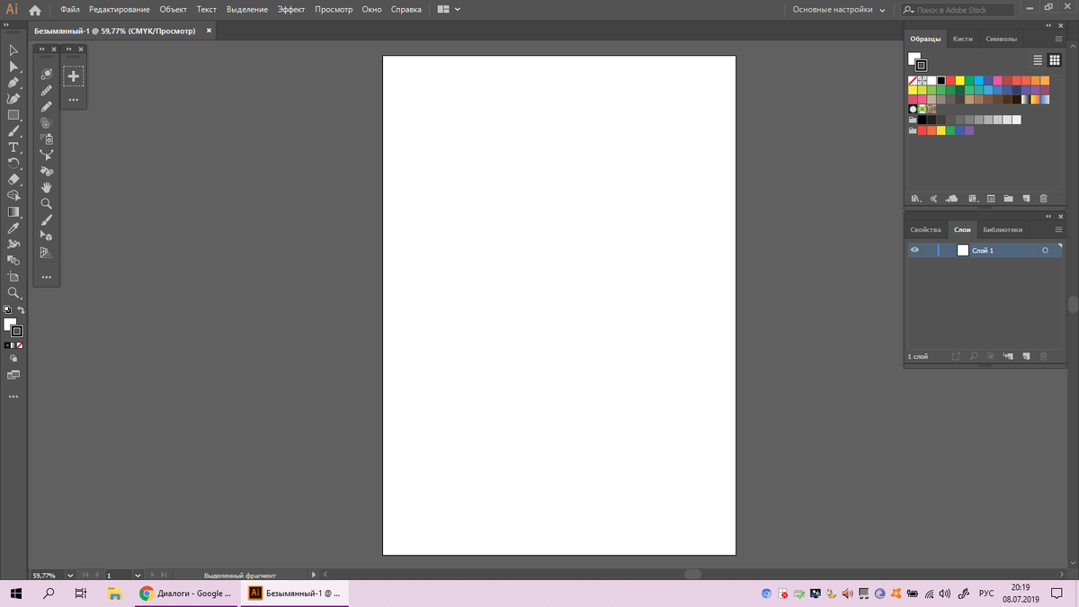Select the Selection tool (black arrow)
1079x607 pixels.
point(13,50)
